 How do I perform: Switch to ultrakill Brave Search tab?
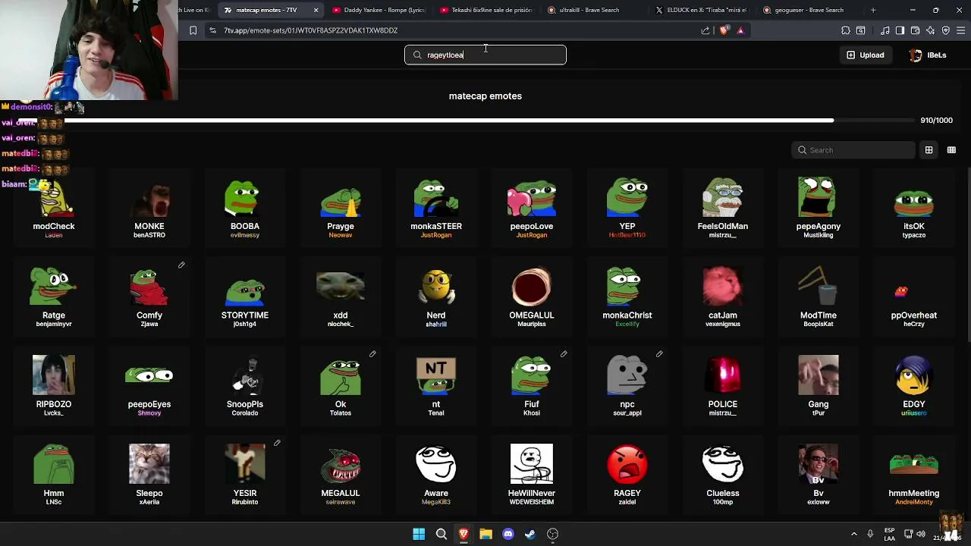click(595, 10)
